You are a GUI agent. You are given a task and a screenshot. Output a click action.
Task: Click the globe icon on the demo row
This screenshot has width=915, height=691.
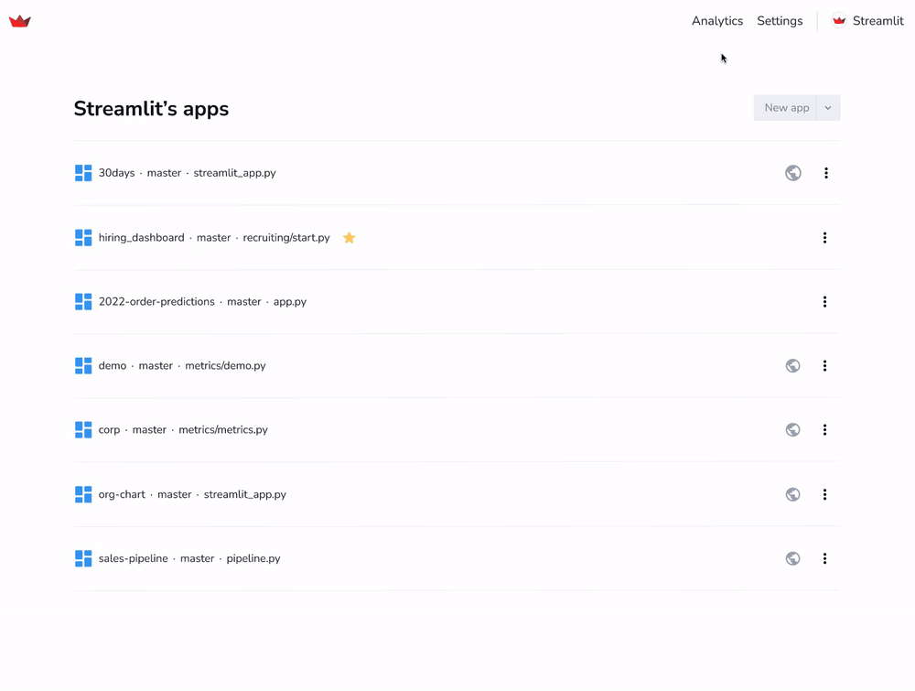click(x=792, y=365)
